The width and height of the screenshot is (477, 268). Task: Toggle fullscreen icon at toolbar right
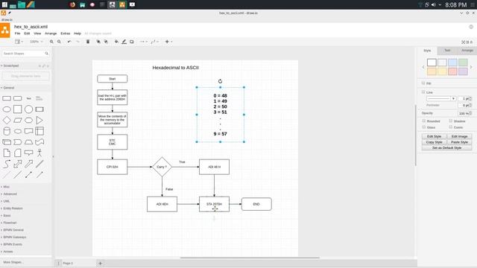464,42
